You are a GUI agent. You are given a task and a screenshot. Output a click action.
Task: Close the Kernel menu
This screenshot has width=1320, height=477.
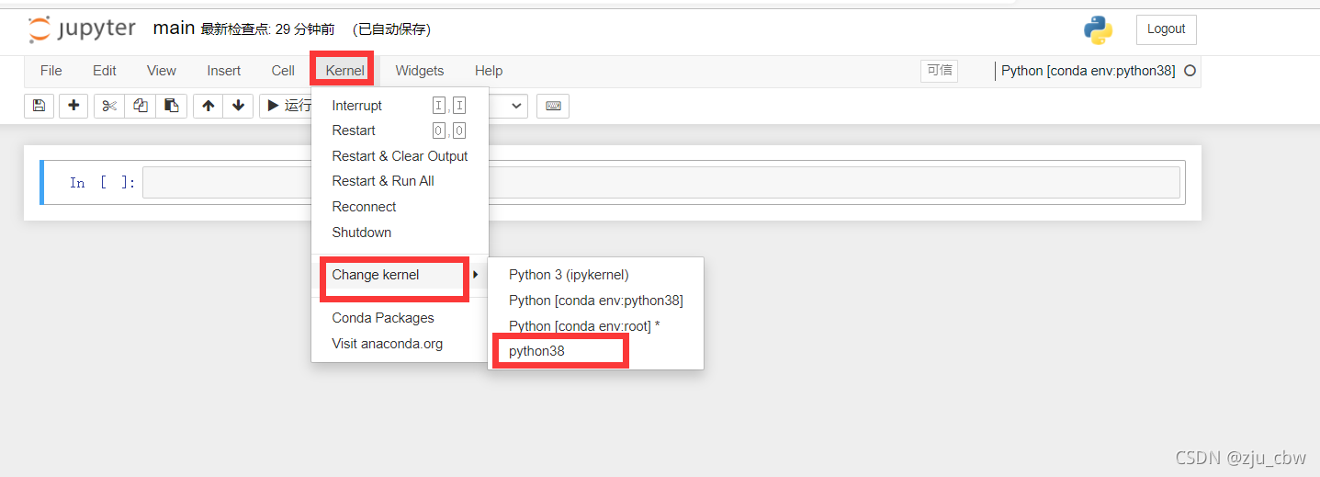coord(344,71)
